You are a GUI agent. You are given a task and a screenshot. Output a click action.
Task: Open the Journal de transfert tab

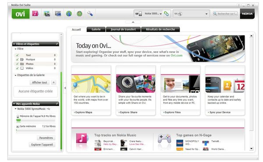point(123,29)
